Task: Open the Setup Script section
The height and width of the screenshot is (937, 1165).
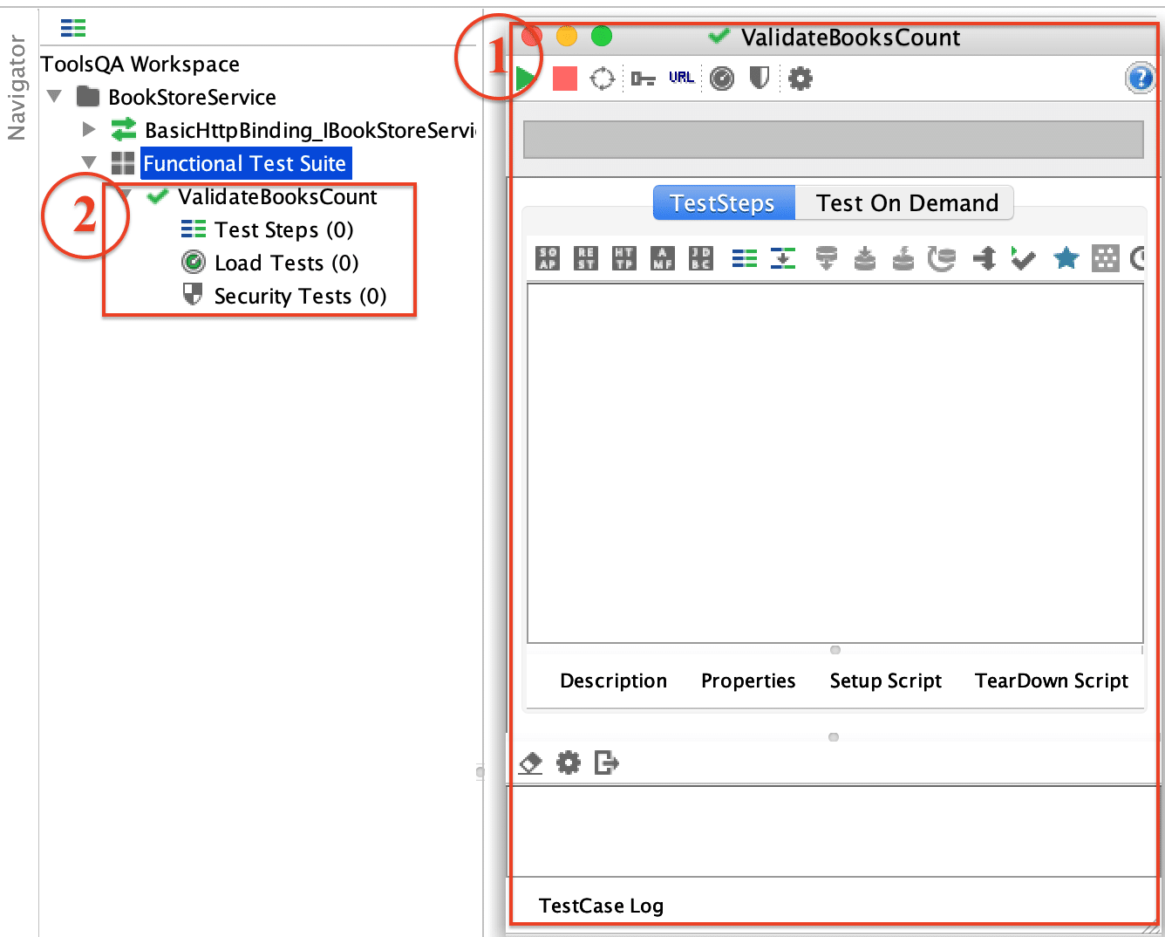Action: pos(885,681)
